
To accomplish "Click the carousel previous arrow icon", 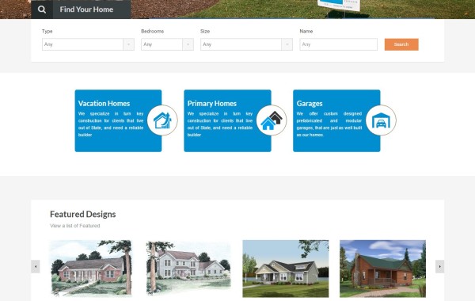I will [x=36, y=266].
